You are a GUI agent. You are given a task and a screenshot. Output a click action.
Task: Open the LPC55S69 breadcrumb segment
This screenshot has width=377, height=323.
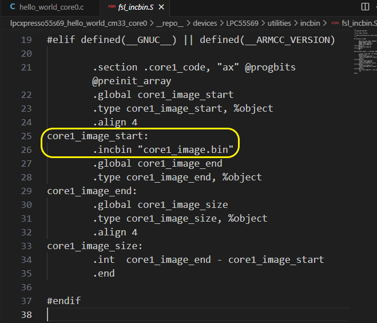[x=242, y=23]
